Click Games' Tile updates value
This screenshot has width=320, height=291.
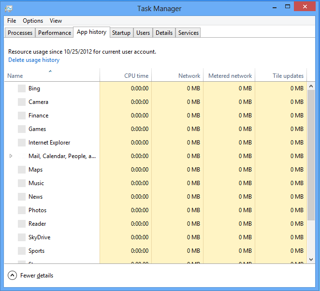[297, 129]
